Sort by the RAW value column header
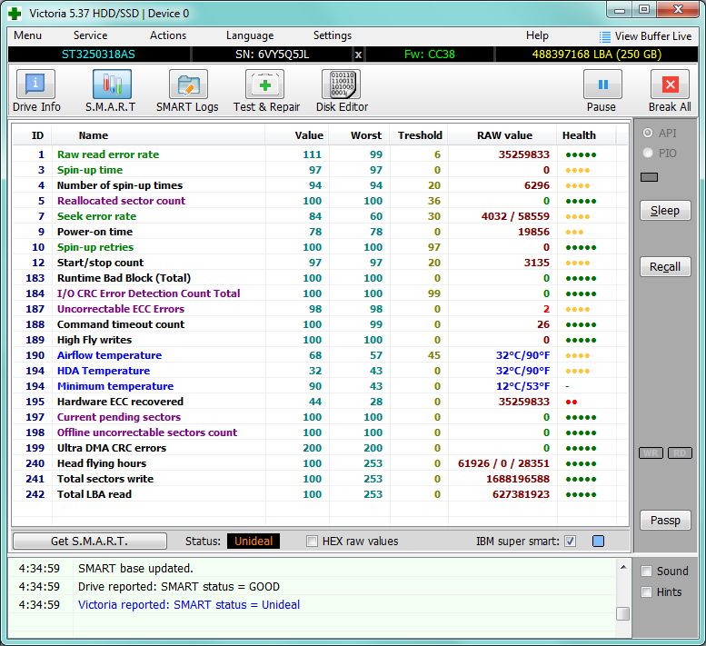 coord(504,135)
